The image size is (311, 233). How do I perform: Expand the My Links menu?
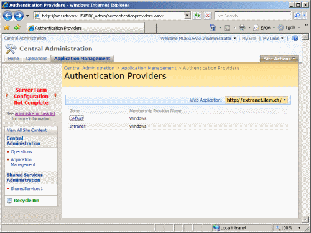(273, 39)
